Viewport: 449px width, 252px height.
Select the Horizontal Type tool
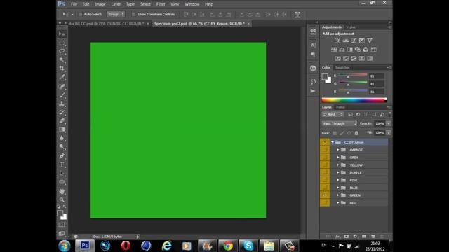tap(62, 164)
